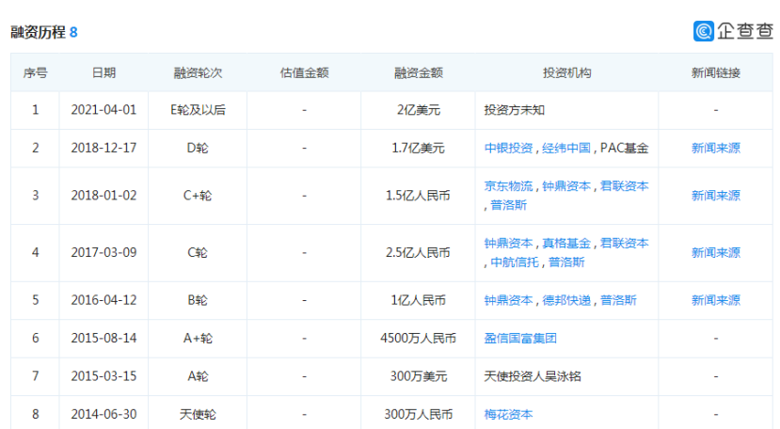Open 中航信托 investor link
The width and height of the screenshot is (780, 429).
[515, 262]
